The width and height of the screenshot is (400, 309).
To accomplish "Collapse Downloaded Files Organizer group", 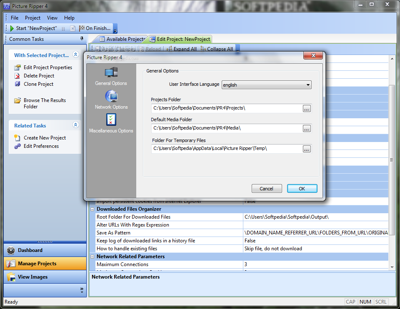I will (92, 209).
